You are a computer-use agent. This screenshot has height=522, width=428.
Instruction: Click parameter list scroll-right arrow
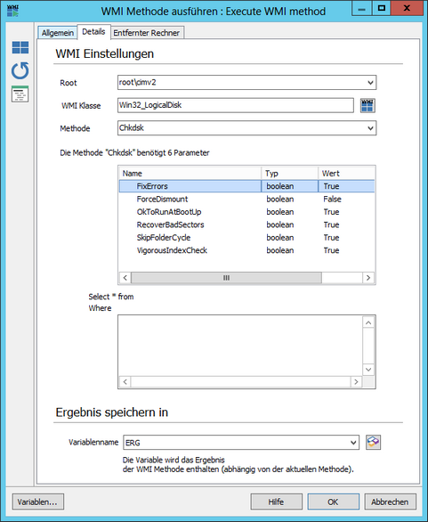(x=368, y=278)
